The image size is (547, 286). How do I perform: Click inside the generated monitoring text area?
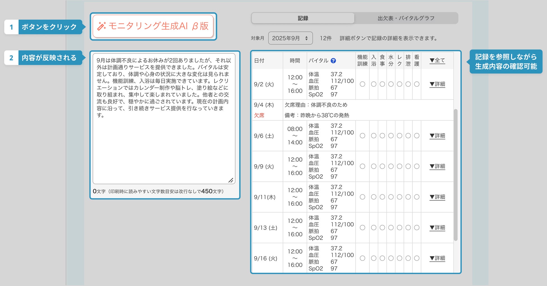164,118
